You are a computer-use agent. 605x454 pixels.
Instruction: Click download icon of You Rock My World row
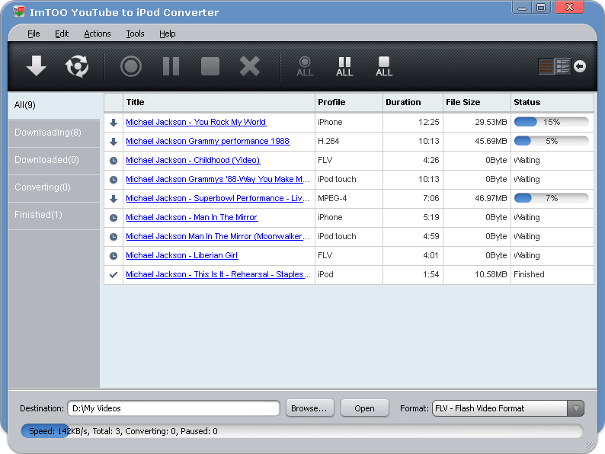click(x=114, y=123)
